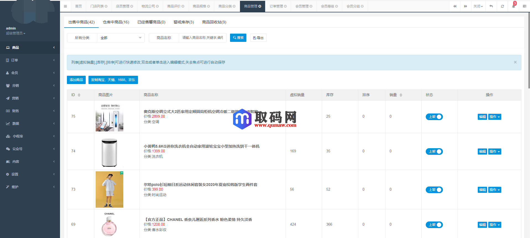Toggle 上架 switch for product 75
530x238 pixels.
pyautogui.click(x=434, y=117)
